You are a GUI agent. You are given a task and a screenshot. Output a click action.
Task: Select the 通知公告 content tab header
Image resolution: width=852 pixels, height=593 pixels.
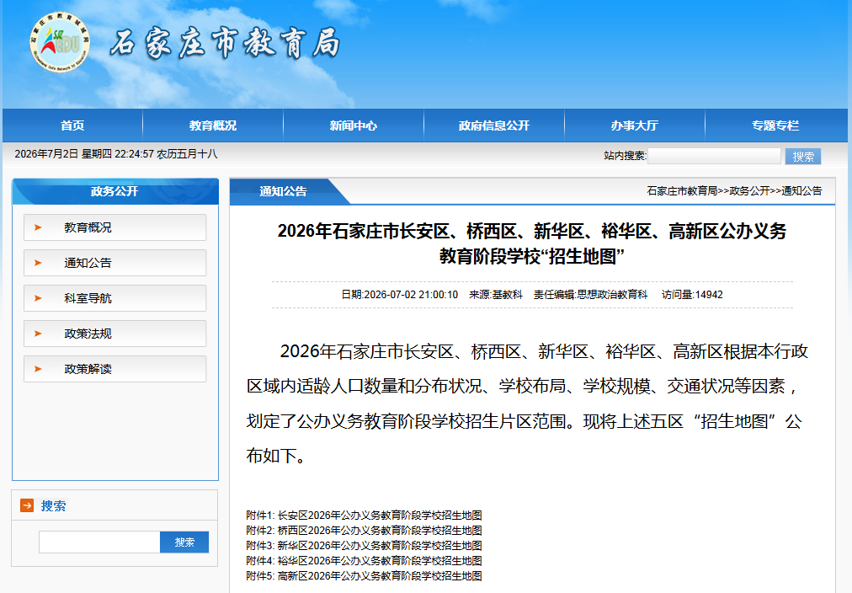[x=283, y=191]
